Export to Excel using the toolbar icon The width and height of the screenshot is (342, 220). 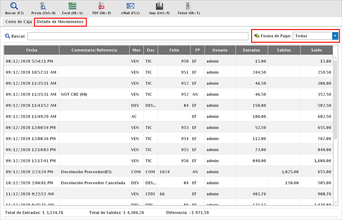point(72,6)
